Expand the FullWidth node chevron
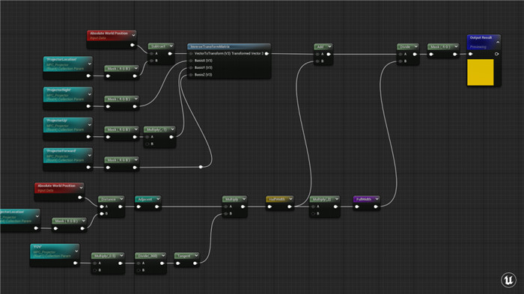The height and width of the screenshot is (294, 524). pyautogui.click(x=377, y=199)
